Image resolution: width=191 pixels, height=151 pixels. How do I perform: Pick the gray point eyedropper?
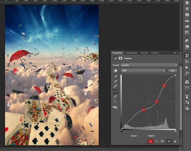(115, 82)
